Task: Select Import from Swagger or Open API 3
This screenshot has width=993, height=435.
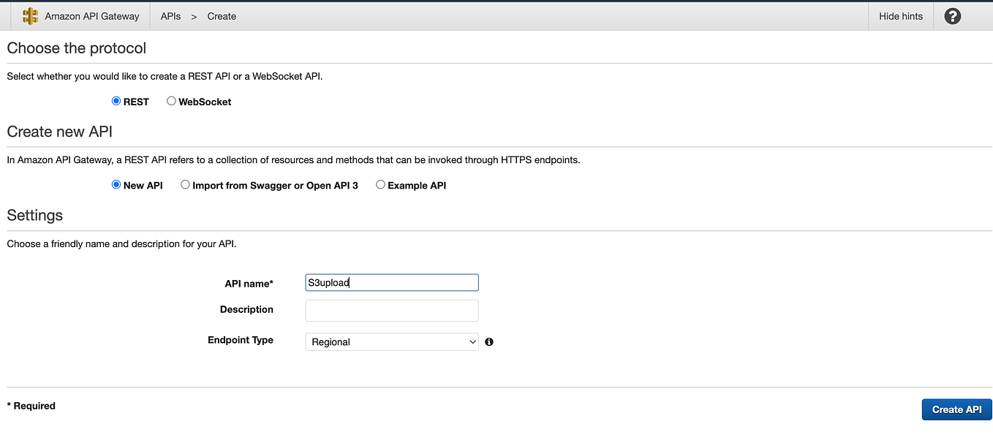Action: coord(185,185)
